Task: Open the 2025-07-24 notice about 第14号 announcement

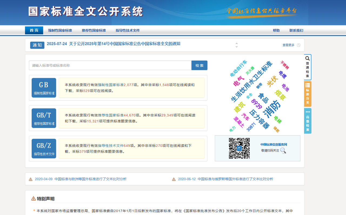Action: (114, 44)
